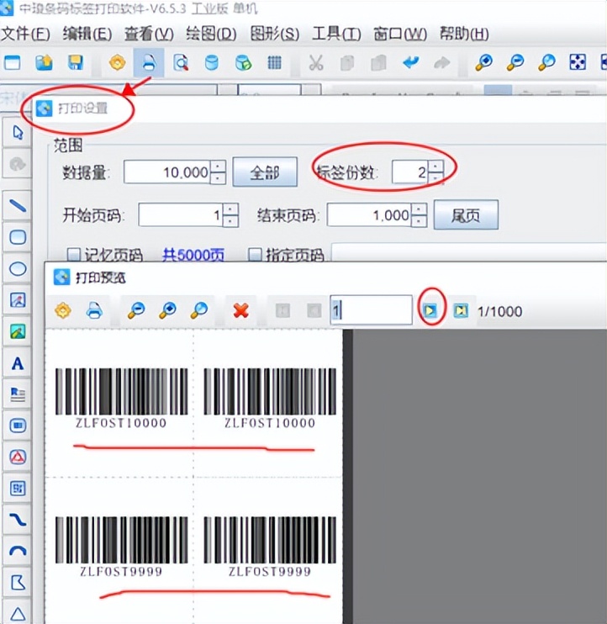
Task: Jump to last page in print preview
Action: (x=461, y=309)
